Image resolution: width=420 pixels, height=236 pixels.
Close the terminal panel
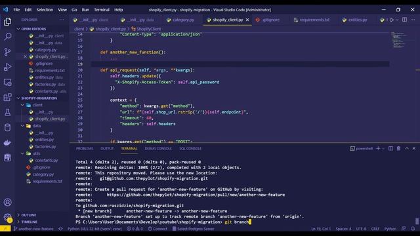click(x=414, y=148)
